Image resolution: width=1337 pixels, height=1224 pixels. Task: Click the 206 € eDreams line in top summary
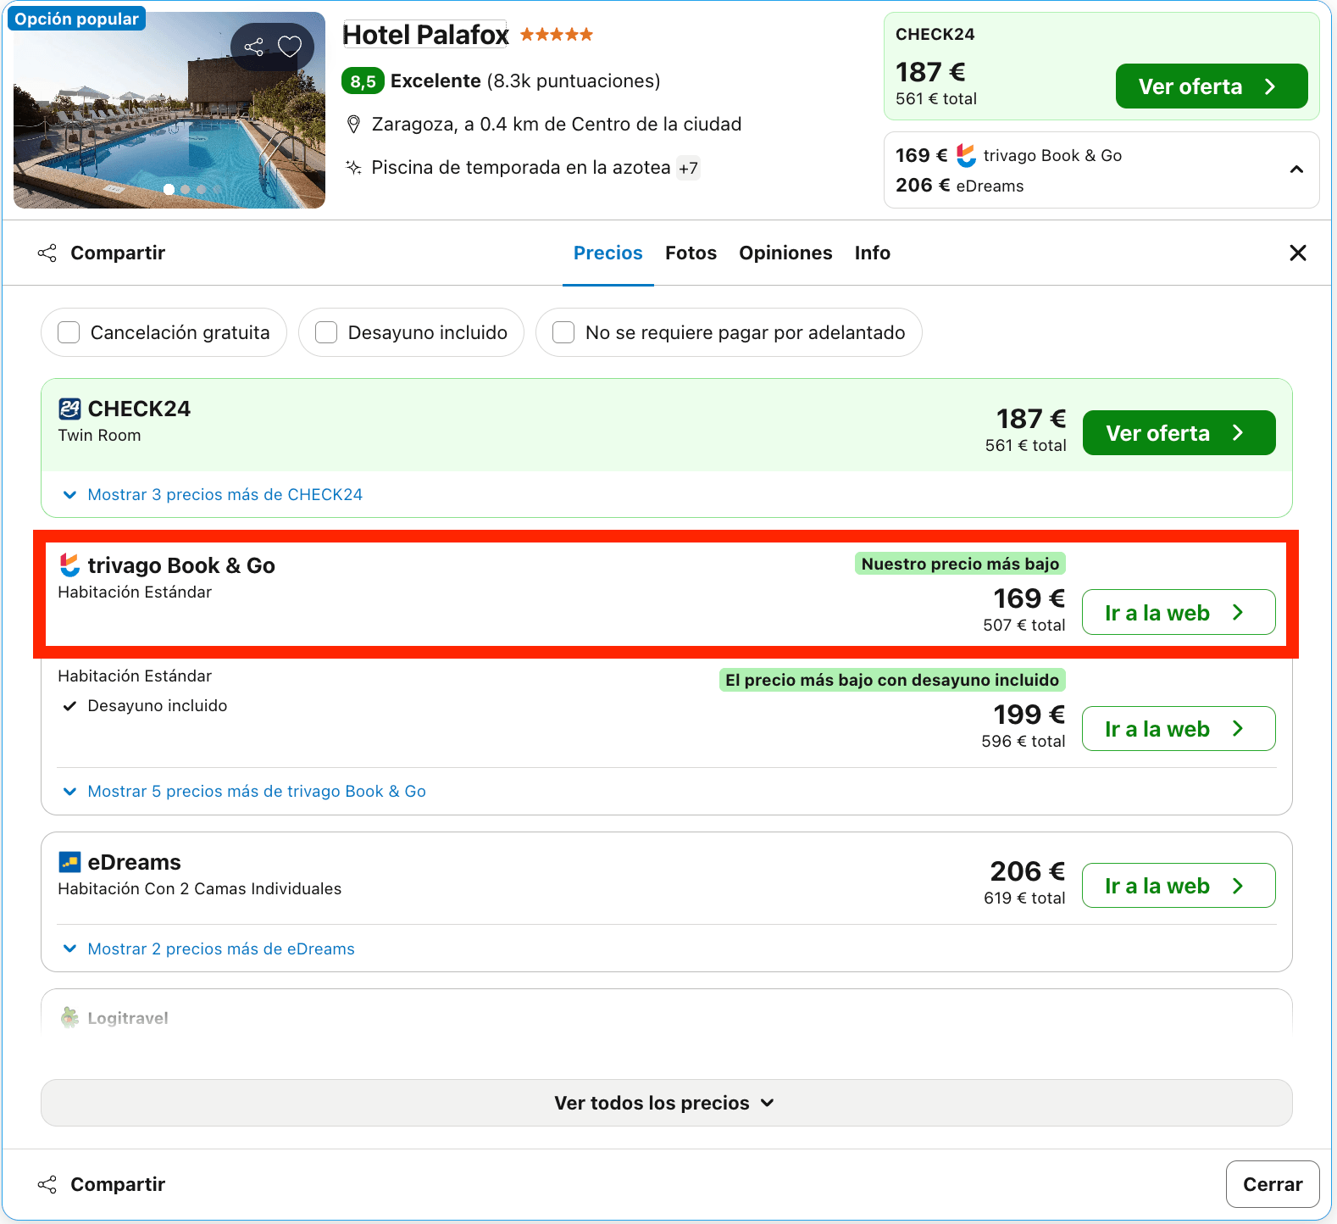pyautogui.click(x=960, y=186)
